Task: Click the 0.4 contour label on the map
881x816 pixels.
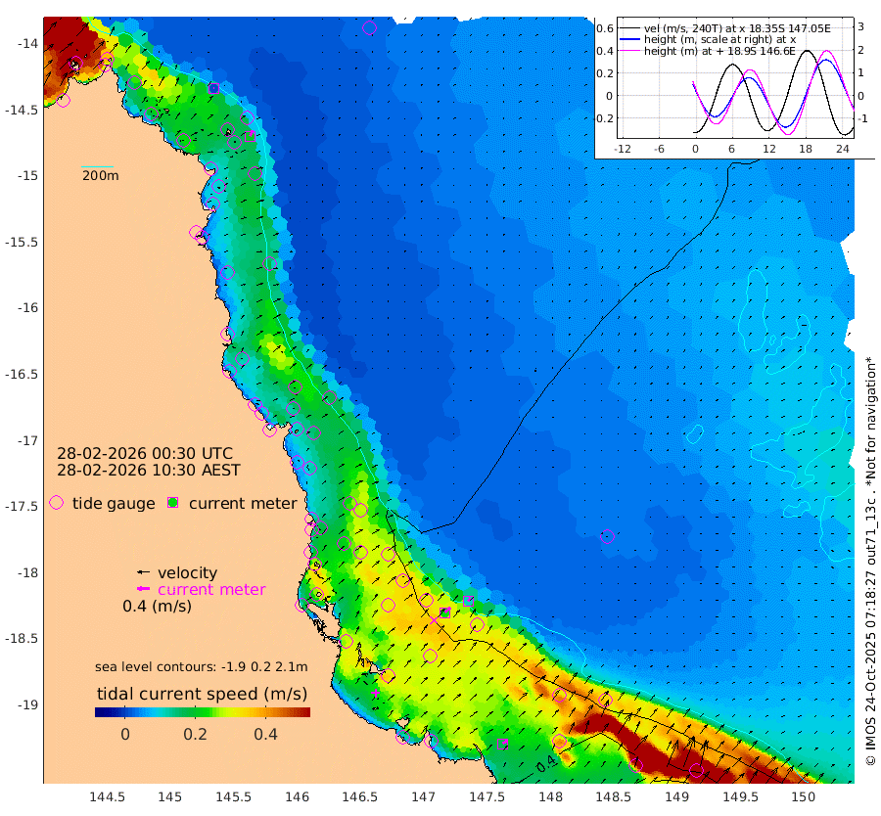Action: coord(545,764)
